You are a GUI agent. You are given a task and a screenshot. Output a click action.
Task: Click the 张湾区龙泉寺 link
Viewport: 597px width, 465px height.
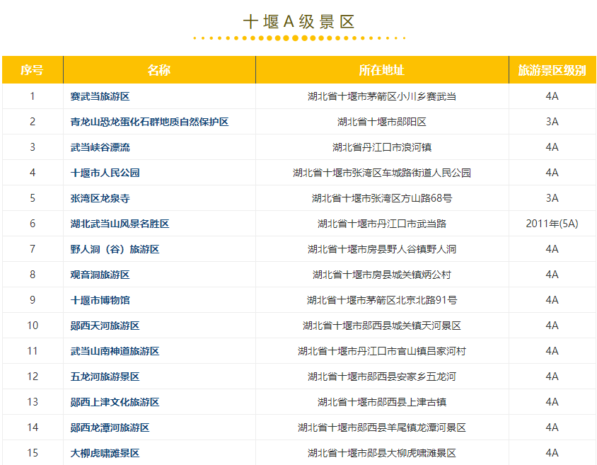click(100, 198)
